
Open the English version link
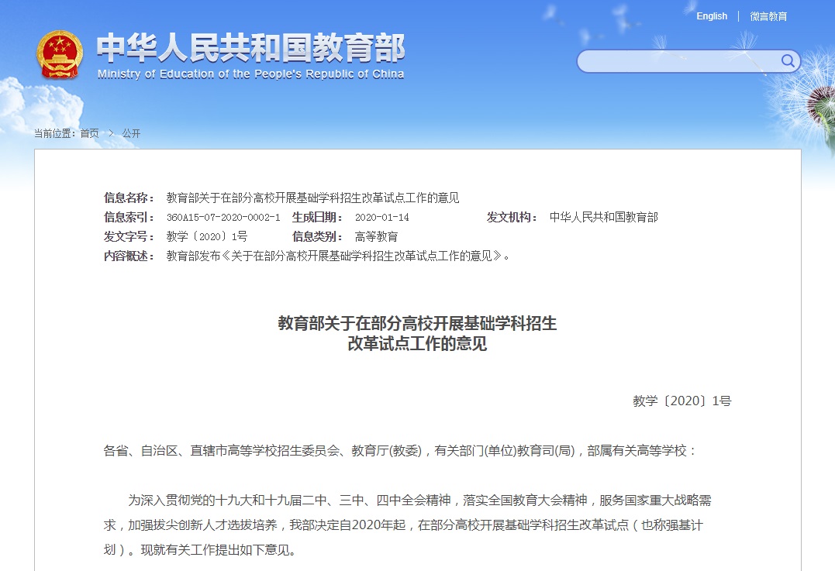712,16
